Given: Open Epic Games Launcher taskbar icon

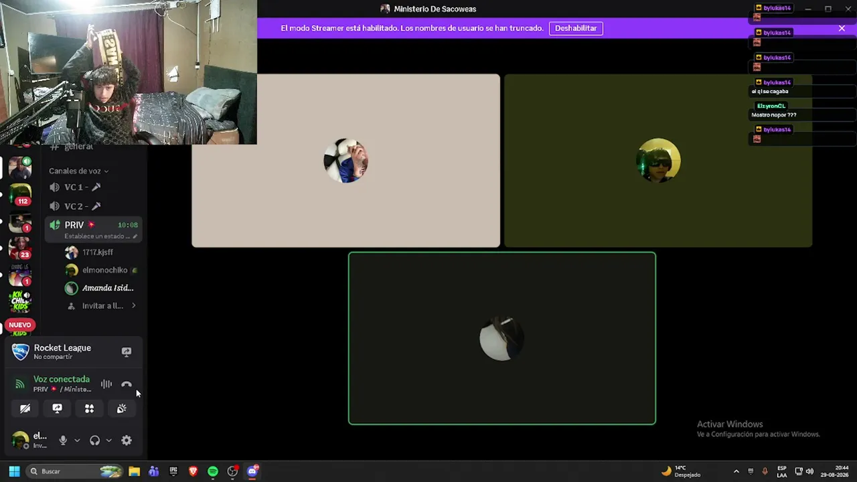Looking at the screenshot, I should [x=173, y=471].
